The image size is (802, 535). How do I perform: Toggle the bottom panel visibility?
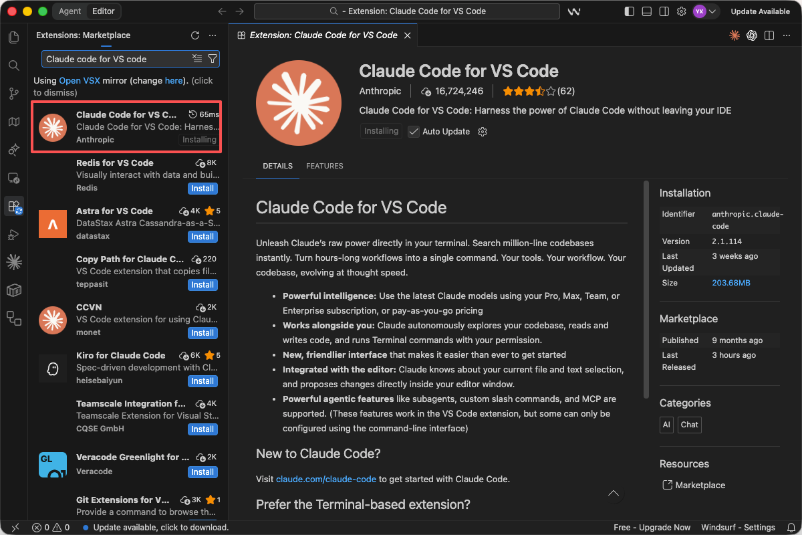(x=646, y=11)
